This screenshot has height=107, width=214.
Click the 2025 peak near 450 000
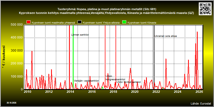(x=197, y=32)
